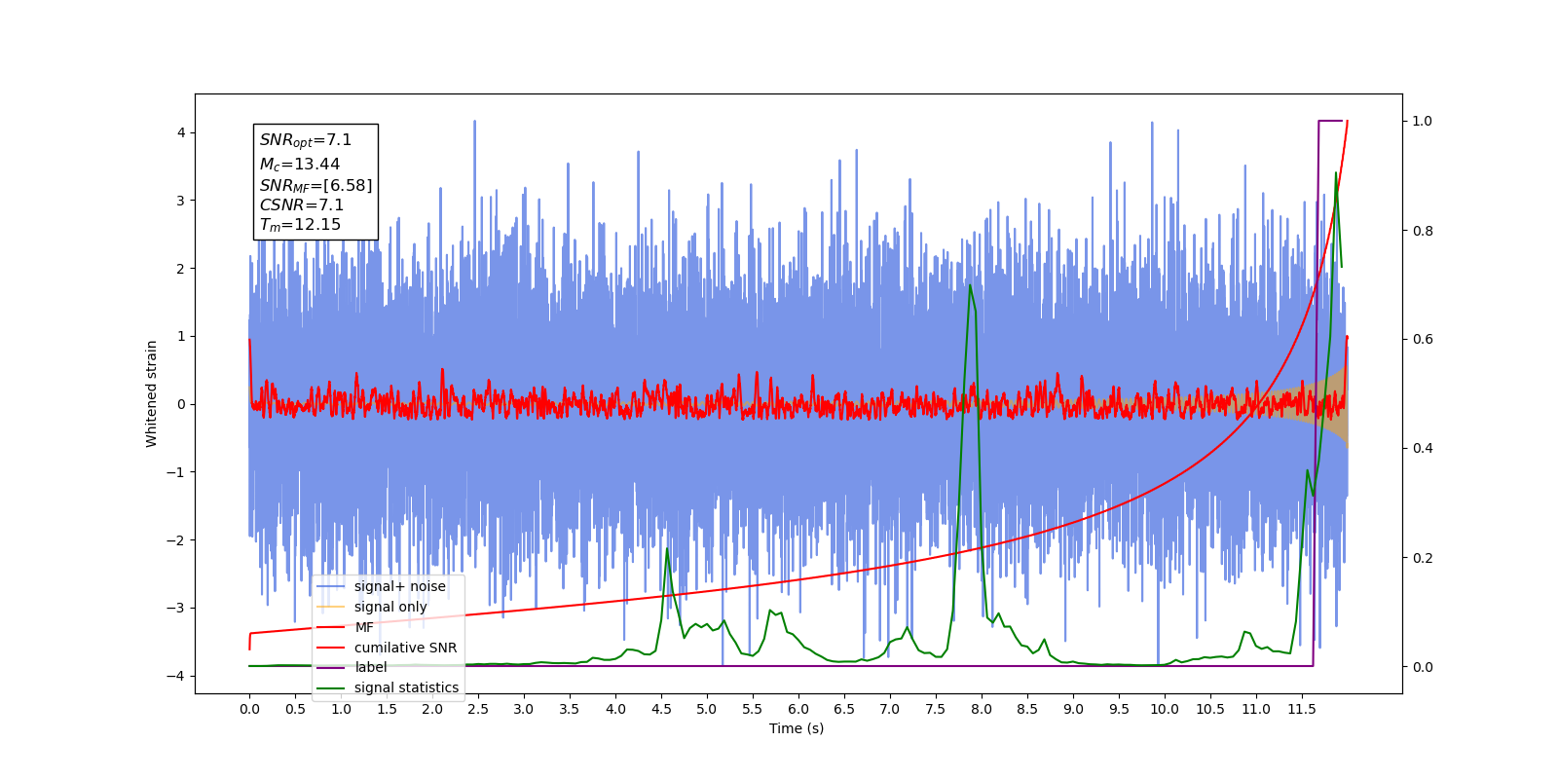This screenshot has height=779, width=1558.
Task: Click the 5.0 tick on the time axis
Action: tap(707, 709)
